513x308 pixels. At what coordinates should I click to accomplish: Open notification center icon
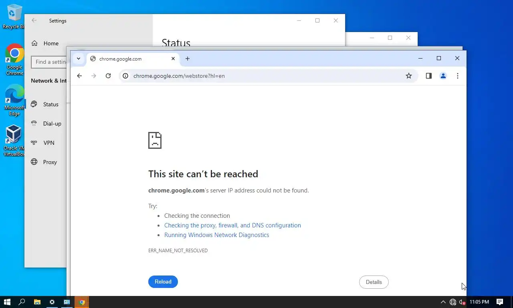tap(500, 302)
